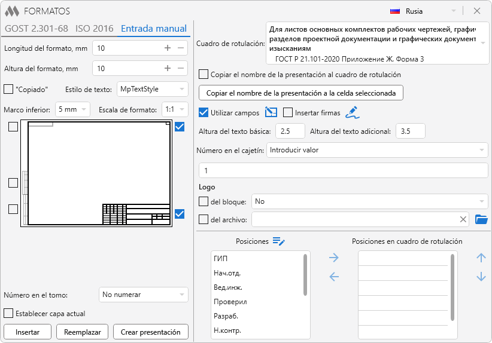Screen dimensions: 492x343
Task: Remove position using the left arrow
Action: tap(334, 276)
